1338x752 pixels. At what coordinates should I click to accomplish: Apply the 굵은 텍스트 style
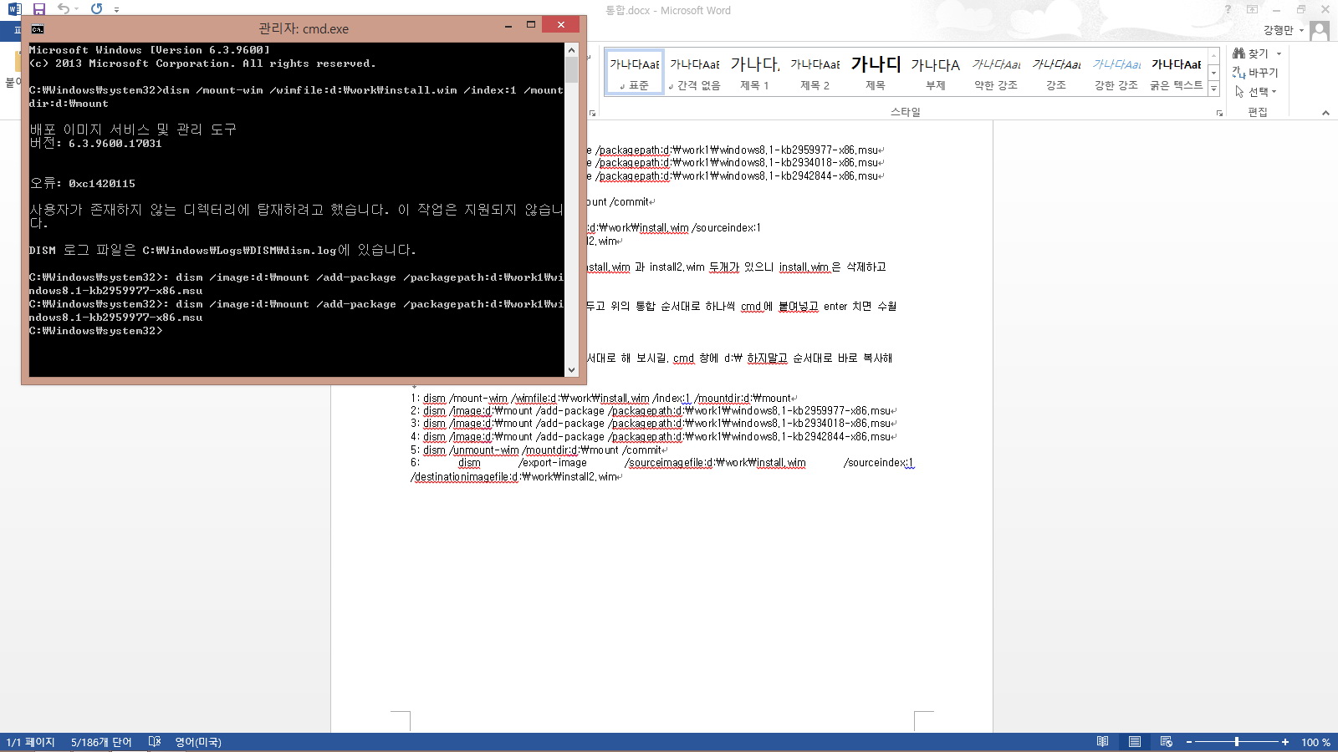point(1176,72)
